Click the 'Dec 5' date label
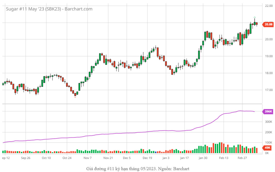 (127, 158)
